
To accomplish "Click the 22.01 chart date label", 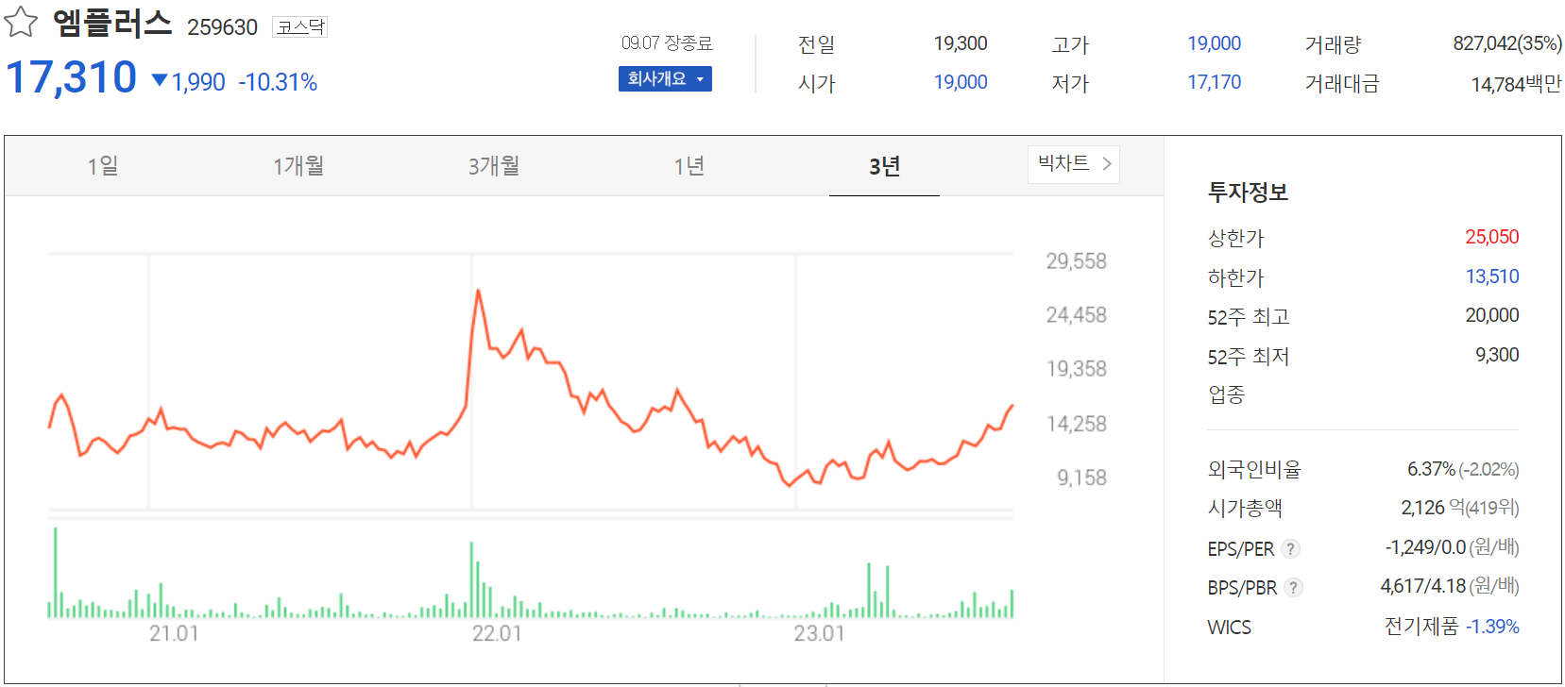I will point(497,633).
